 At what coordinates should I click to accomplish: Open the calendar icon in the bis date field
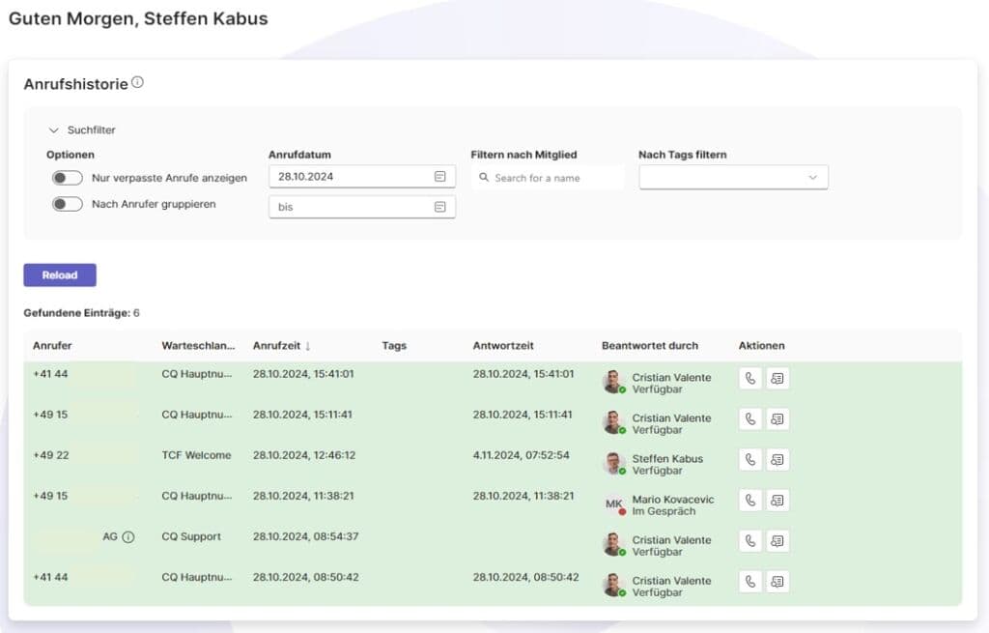tap(439, 207)
